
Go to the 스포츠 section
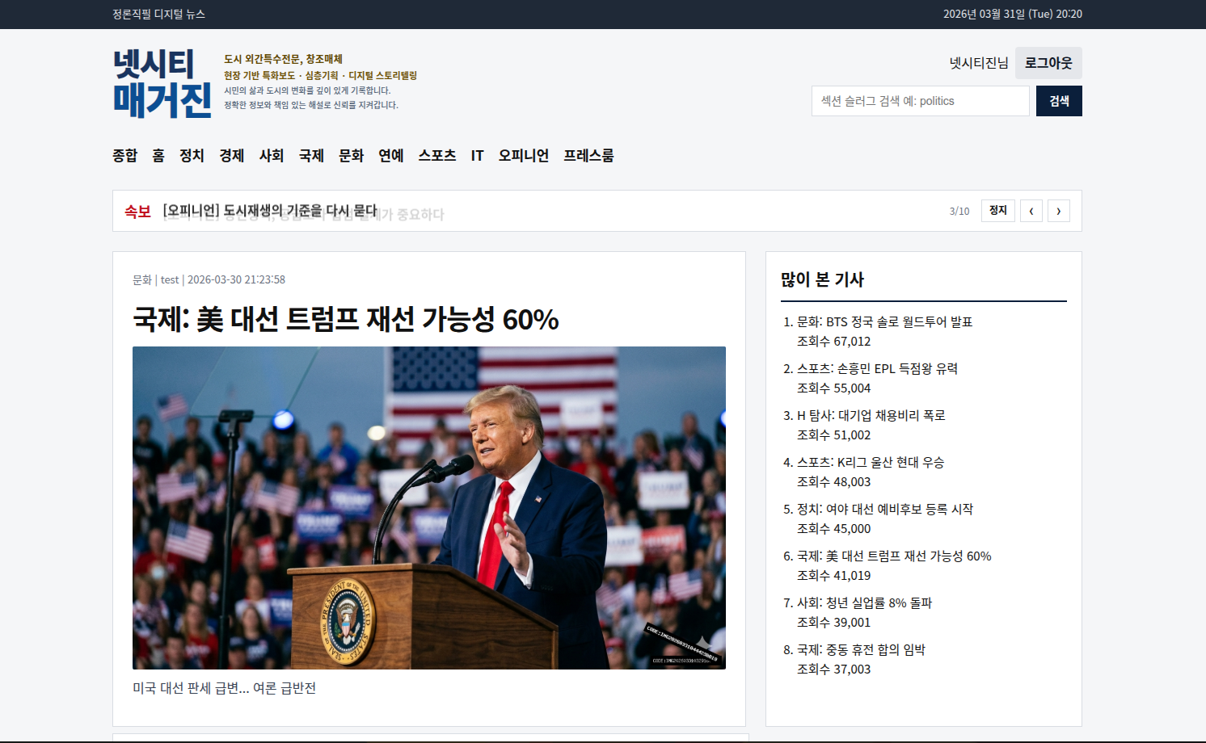coord(436,156)
